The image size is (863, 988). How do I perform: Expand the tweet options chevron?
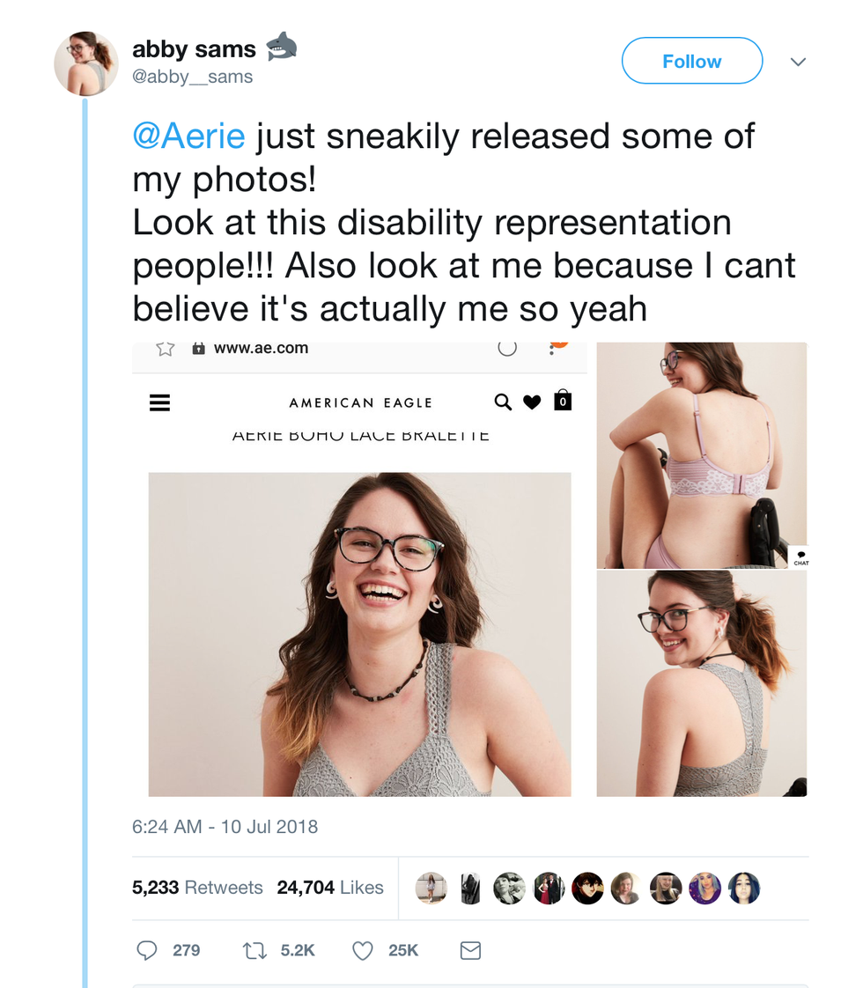(798, 62)
